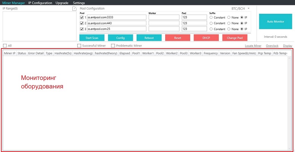Check the Successful Miner filter
This screenshot has height=152, width=295.
[x=79, y=46]
